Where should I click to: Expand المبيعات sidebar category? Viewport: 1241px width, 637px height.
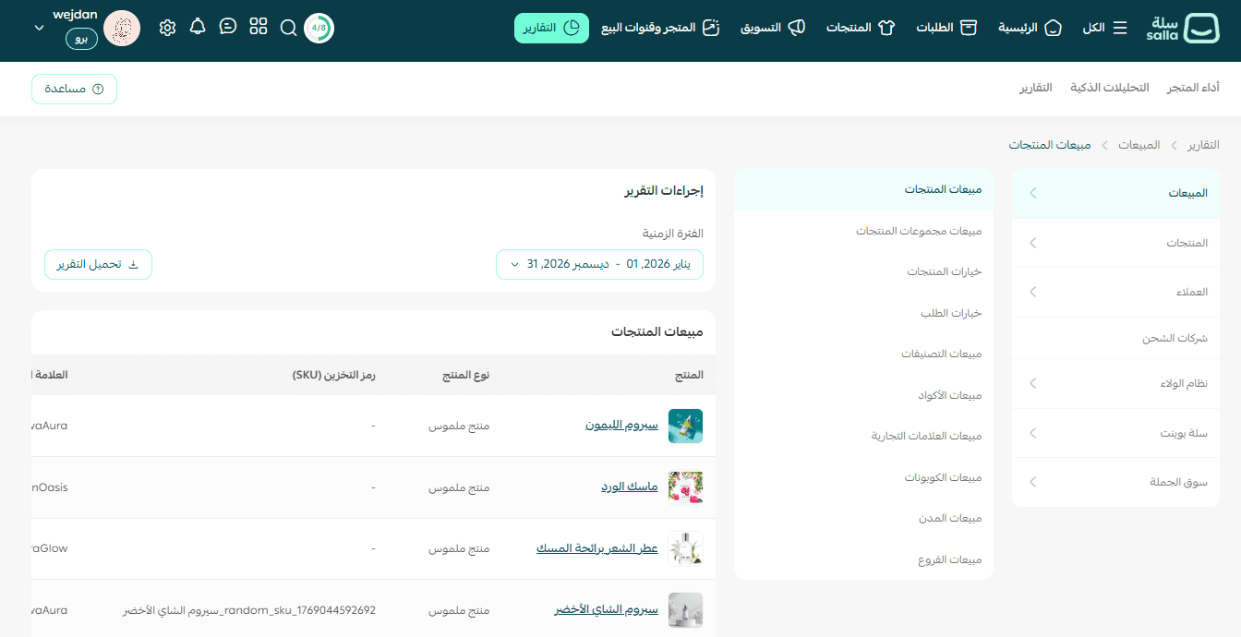[x=1115, y=193]
